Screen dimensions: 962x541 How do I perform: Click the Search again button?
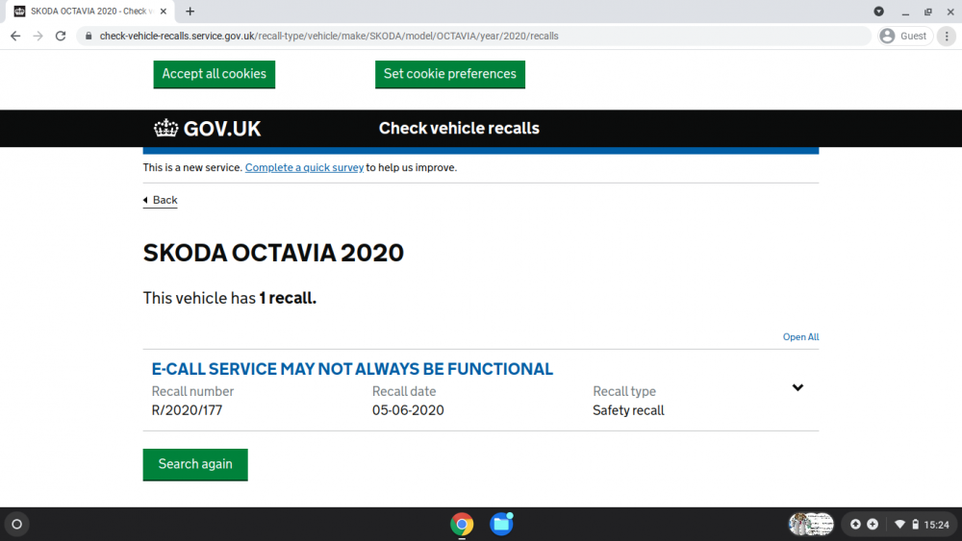(195, 464)
